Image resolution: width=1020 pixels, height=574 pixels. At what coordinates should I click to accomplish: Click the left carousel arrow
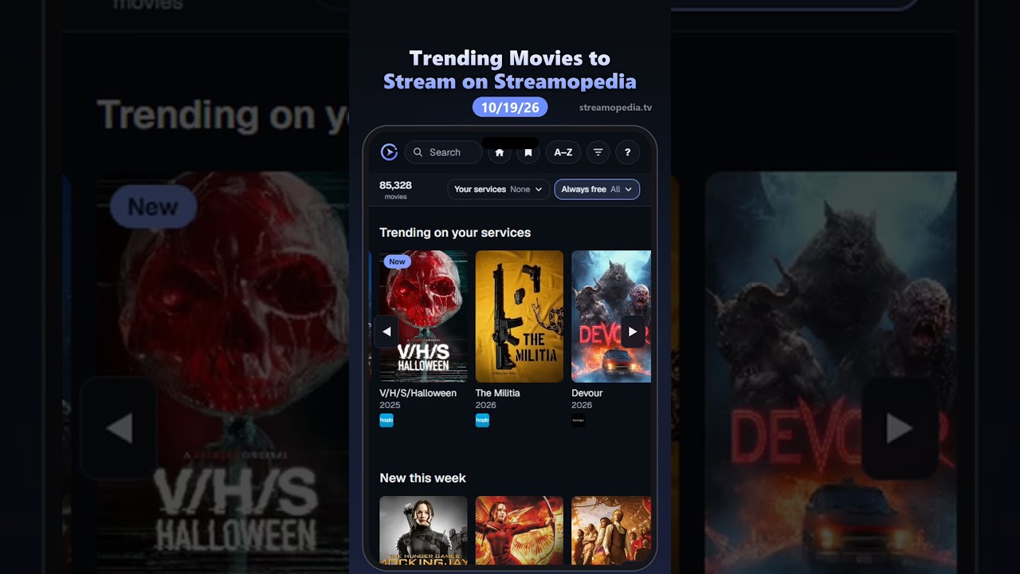tap(386, 332)
